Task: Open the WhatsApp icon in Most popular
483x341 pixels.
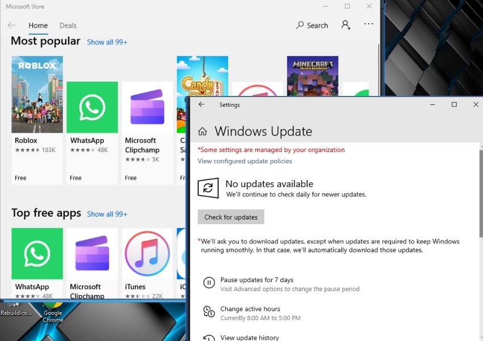Action: pos(92,107)
